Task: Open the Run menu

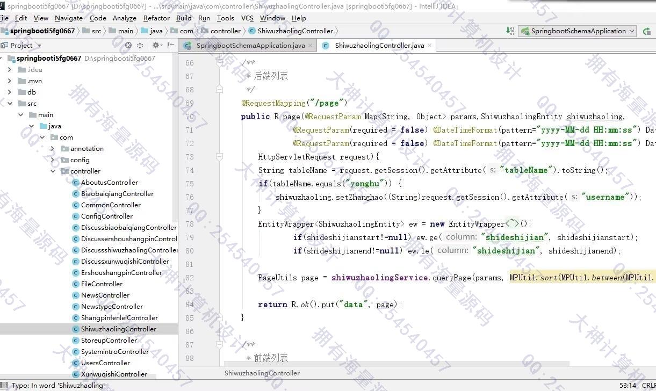Action: point(204,18)
